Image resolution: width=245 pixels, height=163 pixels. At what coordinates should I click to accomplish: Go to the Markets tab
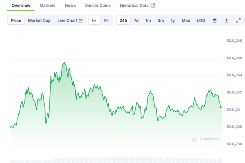pyautogui.click(x=47, y=6)
